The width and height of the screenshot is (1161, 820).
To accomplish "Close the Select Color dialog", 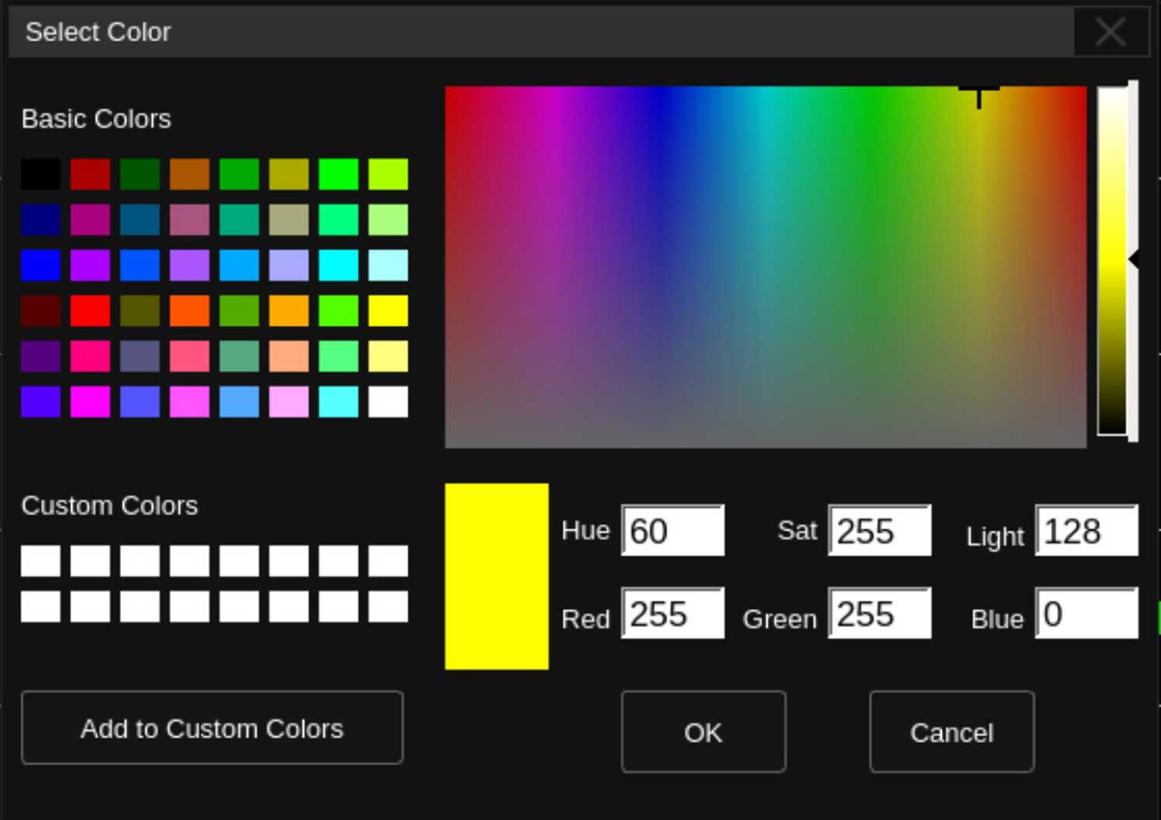I will click(1111, 32).
